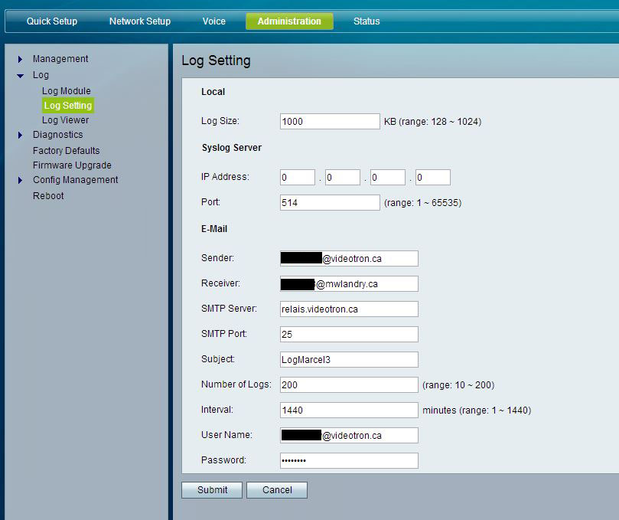Viewport: 619px width, 520px height.
Task: Open Log Viewer page
Action: click(65, 120)
